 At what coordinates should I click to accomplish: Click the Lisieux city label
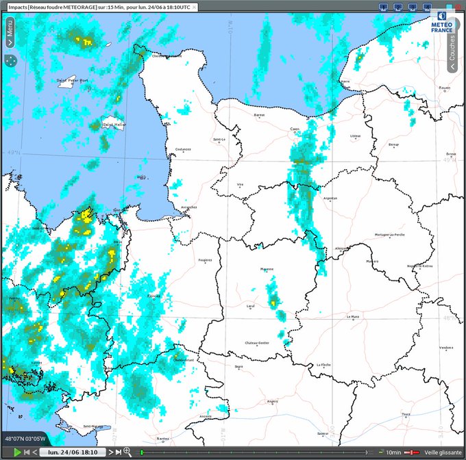[x=355, y=136]
